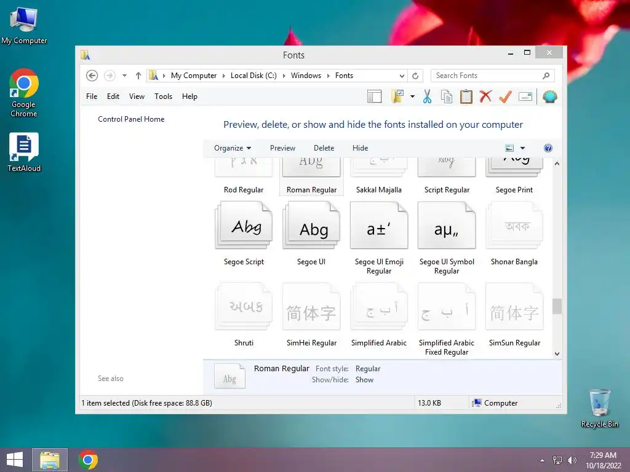This screenshot has height=472, width=630.
Task: Go up one folder level
Action: [x=138, y=76]
